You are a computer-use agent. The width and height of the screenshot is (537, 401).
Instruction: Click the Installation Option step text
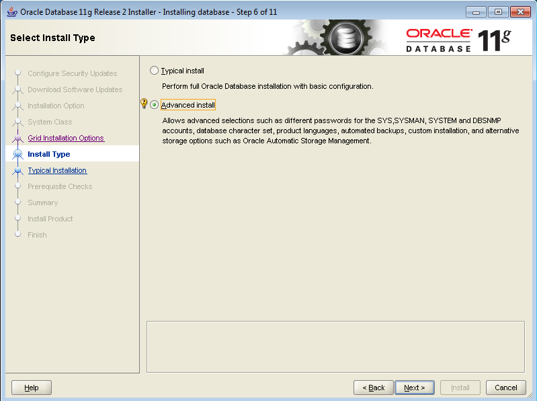pos(56,106)
